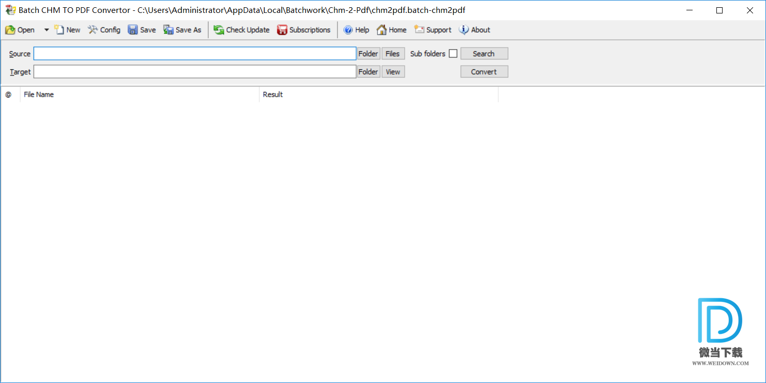Go to Home website button
The image size is (766, 383).
click(391, 30)
